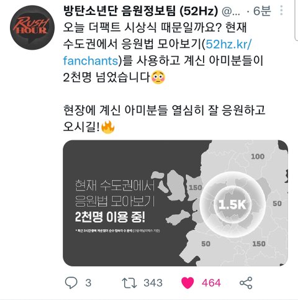298x300 pixels.
Task: Click the like count 464
Action: [211, 283]
